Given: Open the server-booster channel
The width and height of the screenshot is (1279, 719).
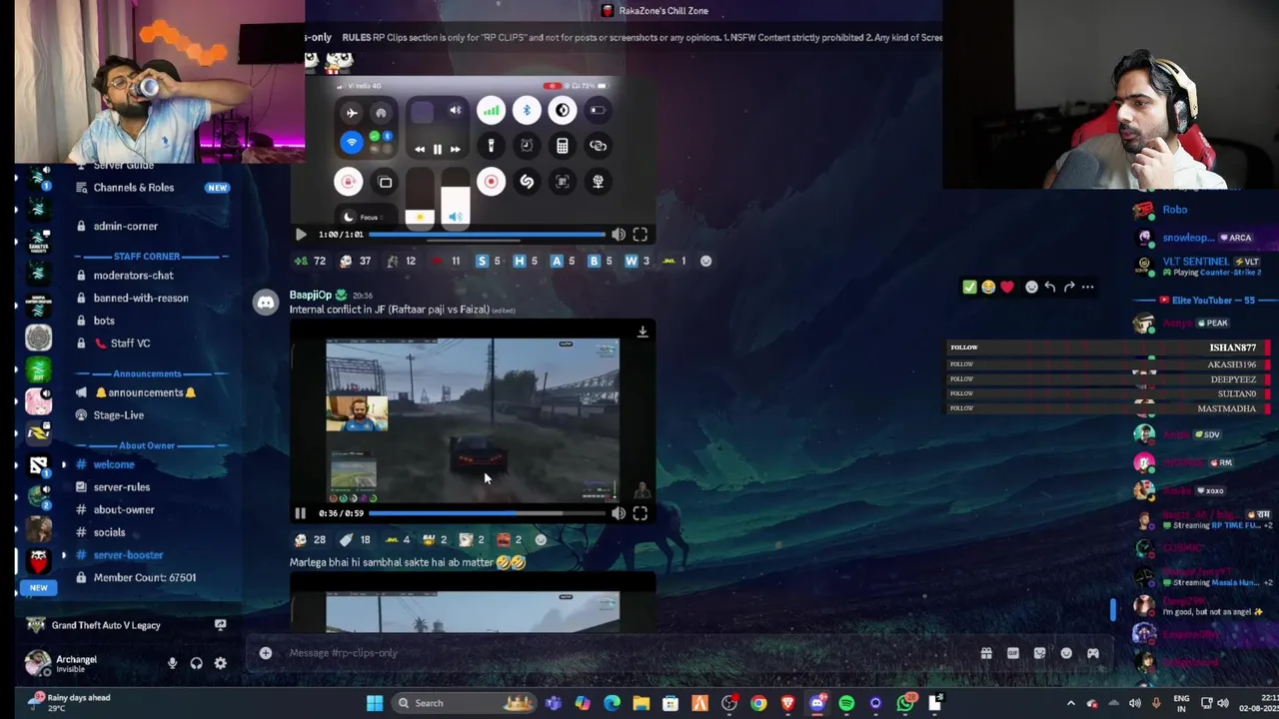Looking at the screenshot, I should (x=128, y=555).
